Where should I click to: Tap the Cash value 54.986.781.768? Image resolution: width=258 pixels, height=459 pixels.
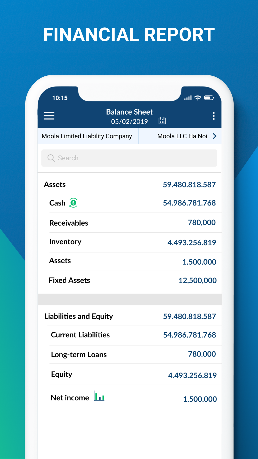(x=189, y=203)
